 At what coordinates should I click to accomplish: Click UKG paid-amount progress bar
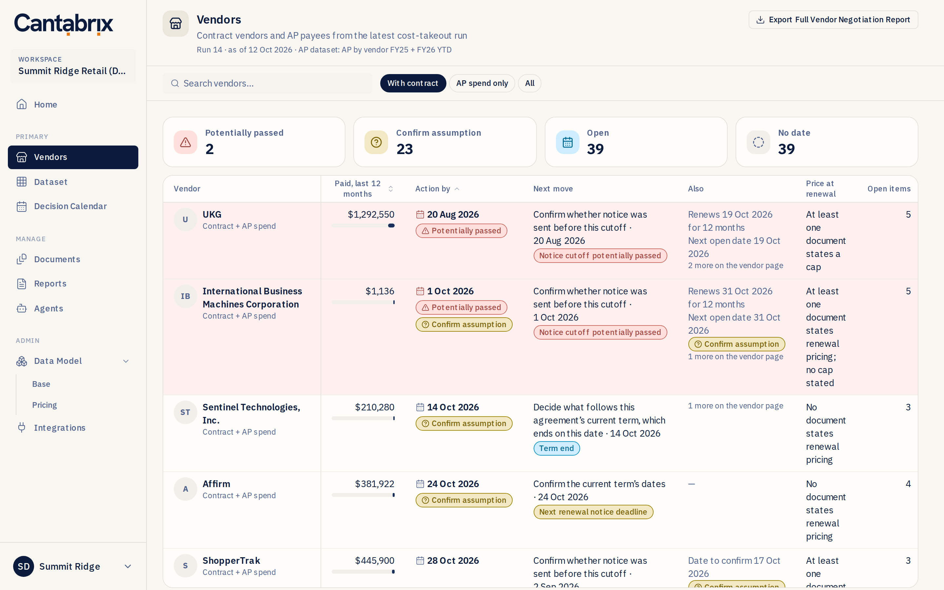(363, 226)
